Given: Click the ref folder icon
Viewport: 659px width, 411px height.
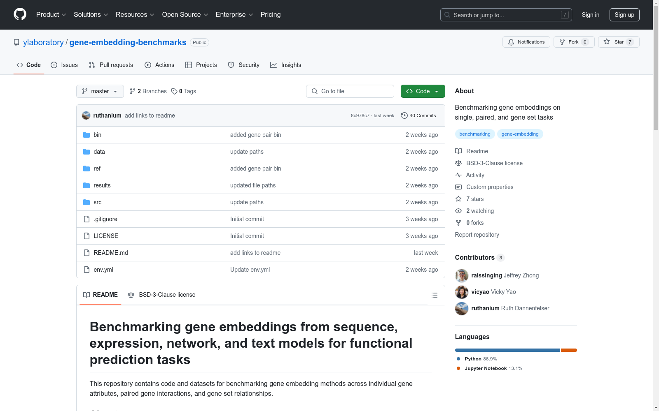Looking at the screenshot, I should tap(86, 169).
